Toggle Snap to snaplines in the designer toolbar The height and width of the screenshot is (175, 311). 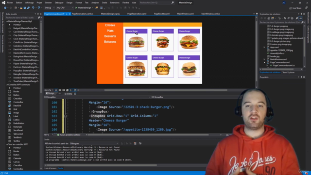point(71,90)
